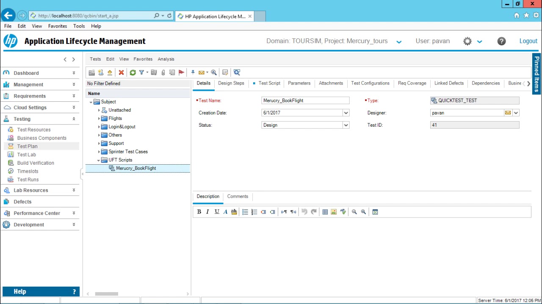Click the Logout link

528,41
